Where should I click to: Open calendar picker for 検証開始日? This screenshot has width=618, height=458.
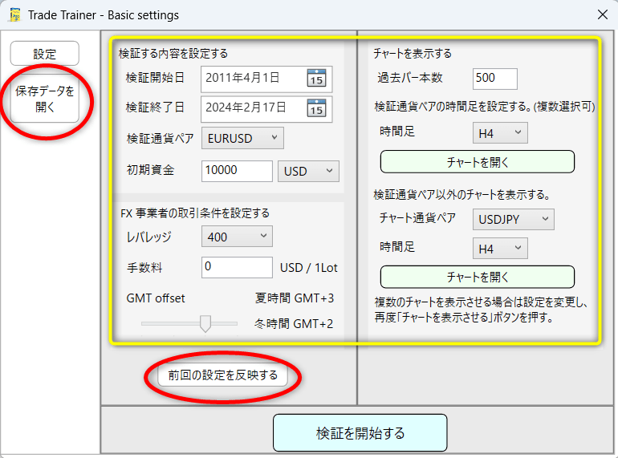(x=316, y=79)
